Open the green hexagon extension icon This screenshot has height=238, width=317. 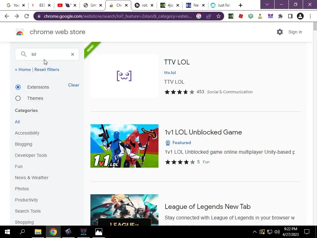(251, 16)
